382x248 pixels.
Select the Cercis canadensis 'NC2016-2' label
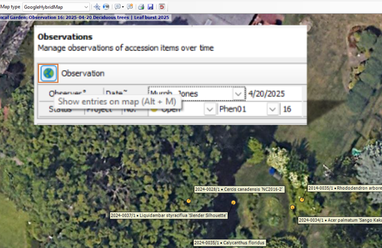point(239,189)
